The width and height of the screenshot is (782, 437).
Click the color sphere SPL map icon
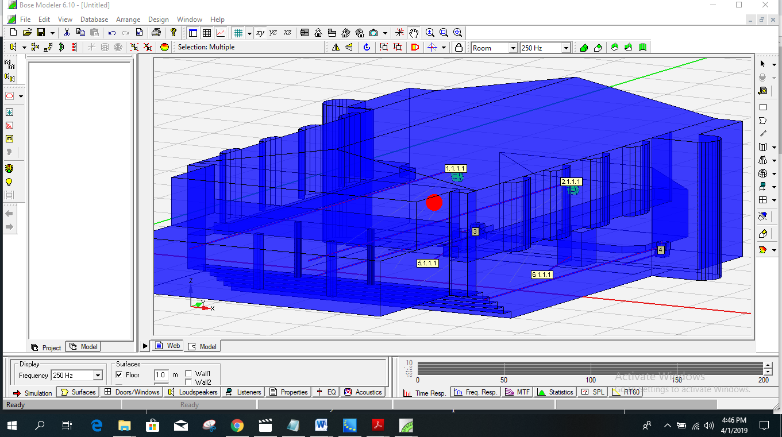[x=164, y=48]
